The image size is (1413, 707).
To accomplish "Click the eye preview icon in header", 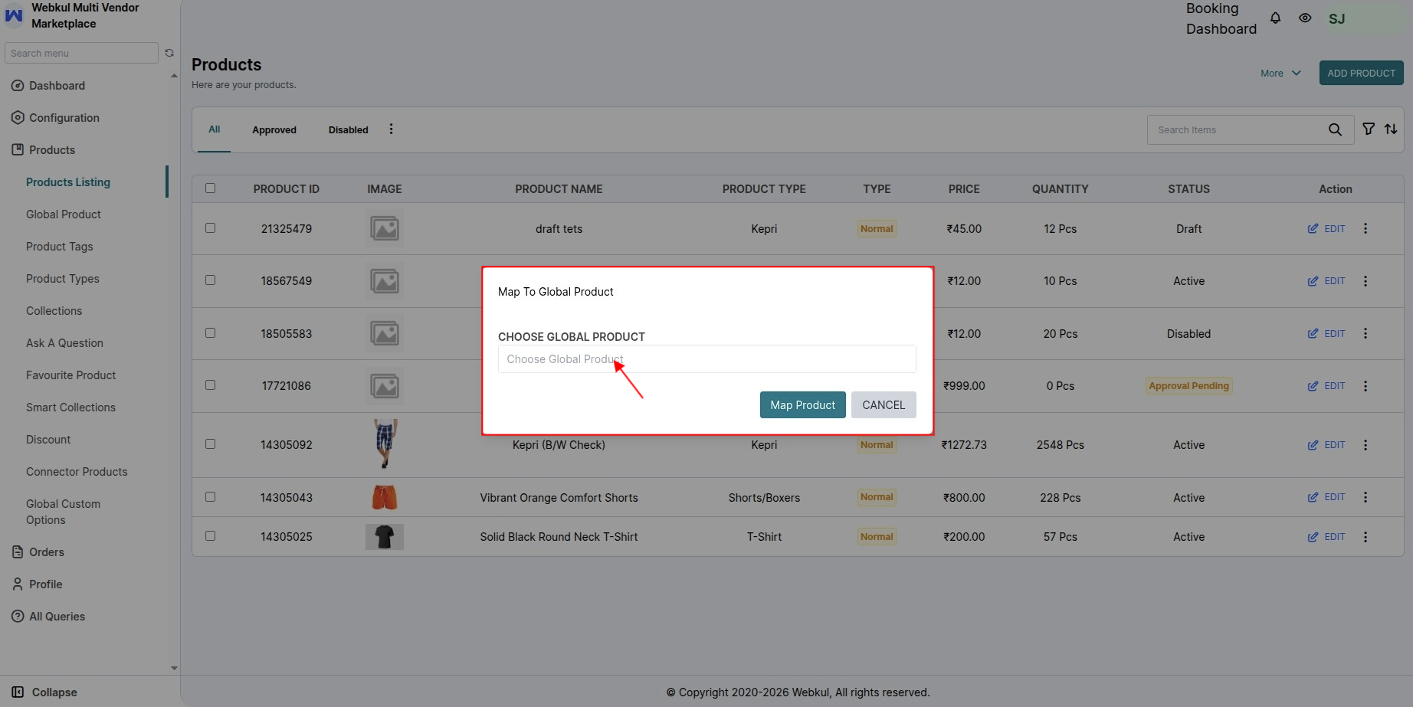I will (x=1305, y=18).
